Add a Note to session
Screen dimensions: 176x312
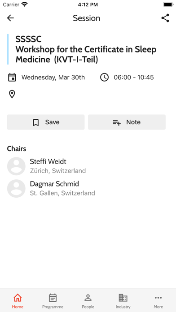(x=127, y=122)
